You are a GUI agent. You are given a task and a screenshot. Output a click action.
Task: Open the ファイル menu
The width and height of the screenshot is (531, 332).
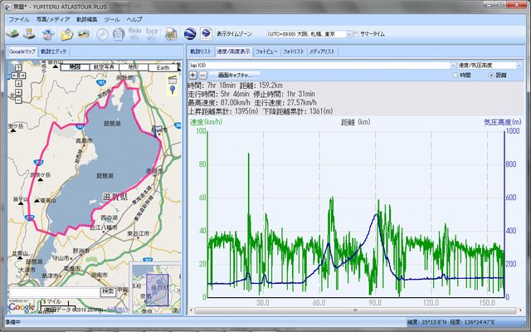point(19,19)
